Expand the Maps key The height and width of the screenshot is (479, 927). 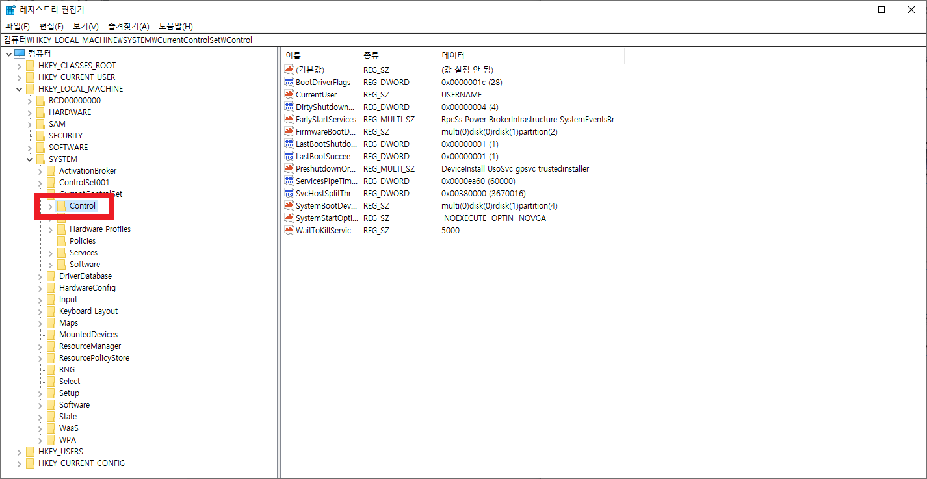coord(40,323)
